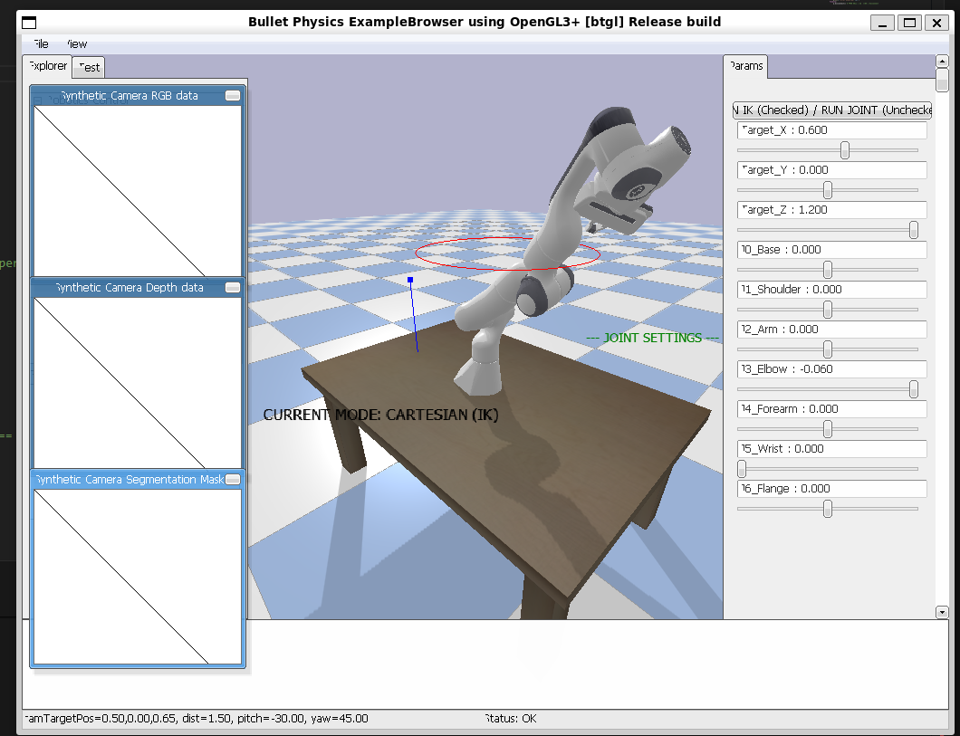The image size is (960, 736).
Task: Collapse Synthetic Camera RGB data window
Action: tap(233, 95)
